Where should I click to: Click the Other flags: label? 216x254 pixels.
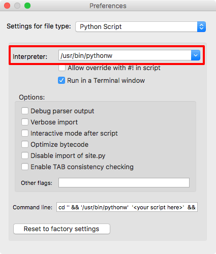(37, 183)
